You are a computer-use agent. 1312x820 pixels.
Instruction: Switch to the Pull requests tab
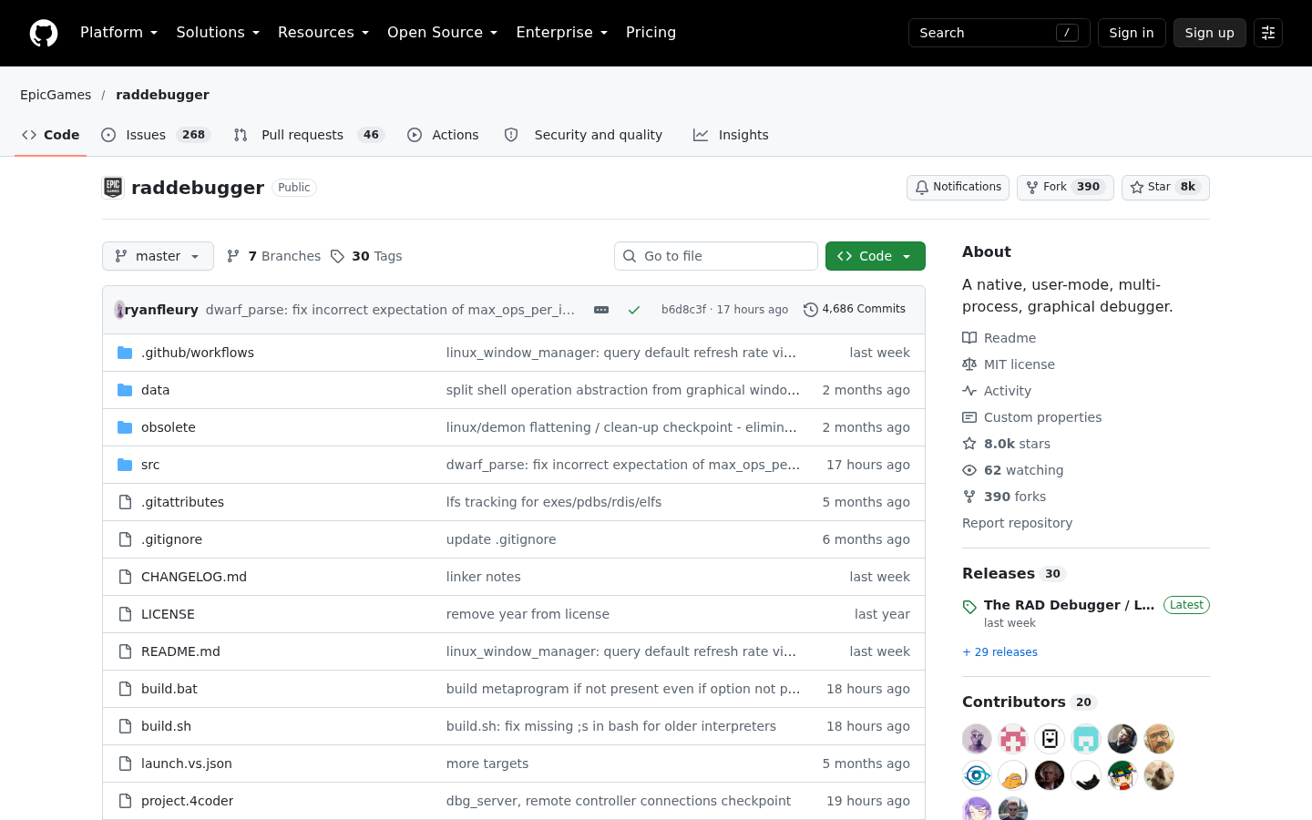tap(309, 135)
